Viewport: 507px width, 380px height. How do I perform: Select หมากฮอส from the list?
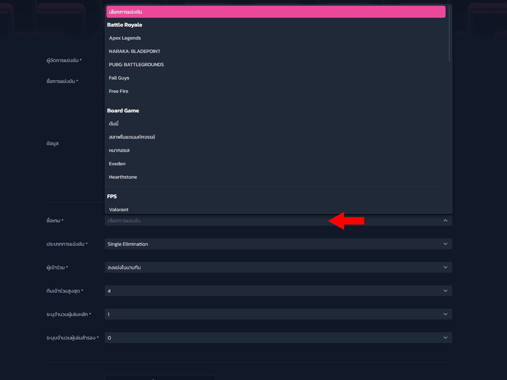click(276, 150)
